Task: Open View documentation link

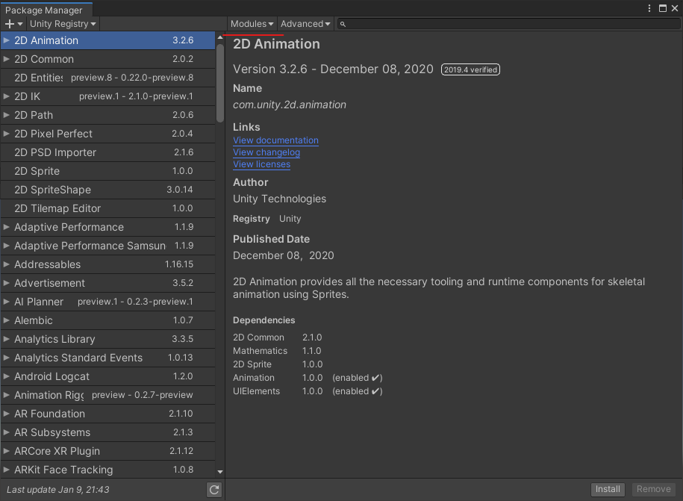Action: tap(275, 140)
